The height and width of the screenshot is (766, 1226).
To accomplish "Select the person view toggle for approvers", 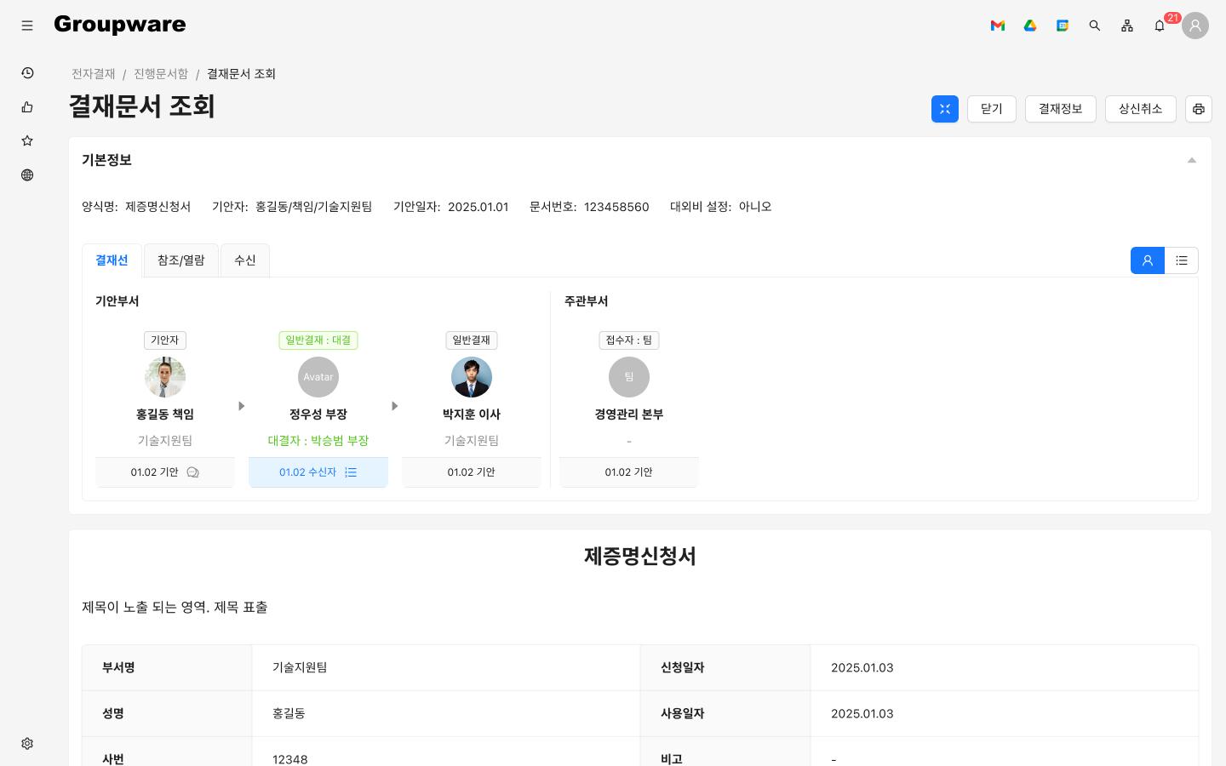I will [1147, 260].
